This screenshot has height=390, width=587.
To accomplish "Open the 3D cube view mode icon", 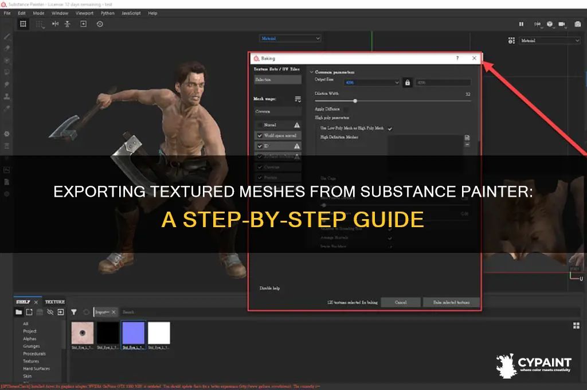I will click(x=550, y=24).
